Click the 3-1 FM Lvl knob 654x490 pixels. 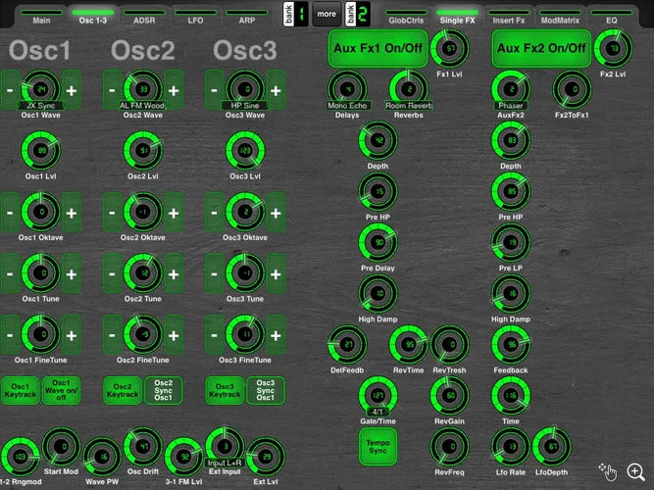point(184,457)
